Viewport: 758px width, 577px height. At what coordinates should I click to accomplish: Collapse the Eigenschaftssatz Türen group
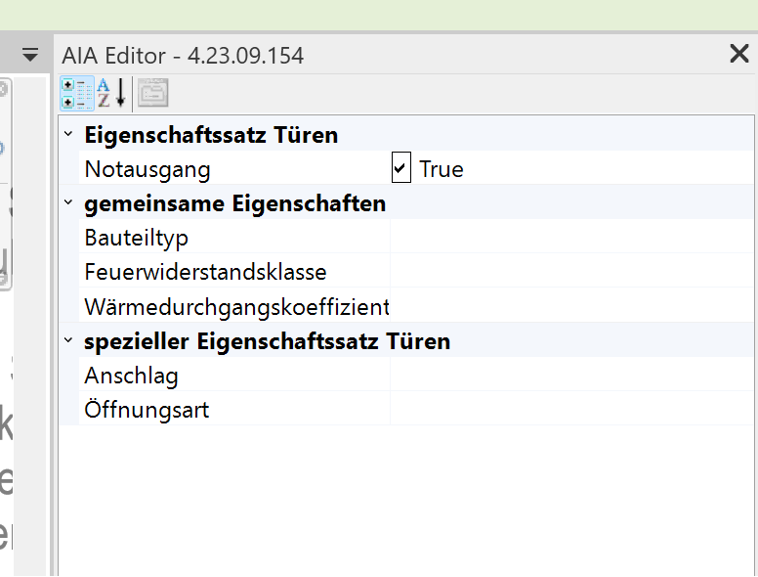68,135
